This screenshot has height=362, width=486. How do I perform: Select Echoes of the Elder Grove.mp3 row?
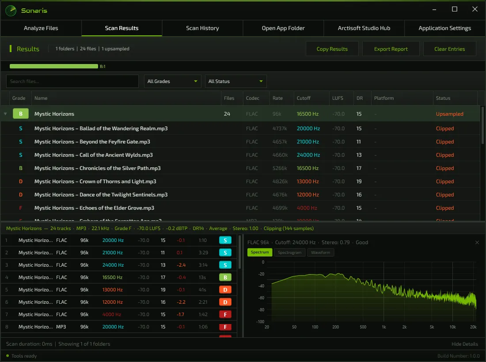[x=240, y=208]
